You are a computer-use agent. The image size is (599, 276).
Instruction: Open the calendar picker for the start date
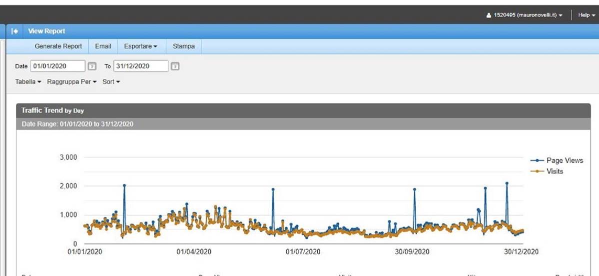click(x=92, y=66)
